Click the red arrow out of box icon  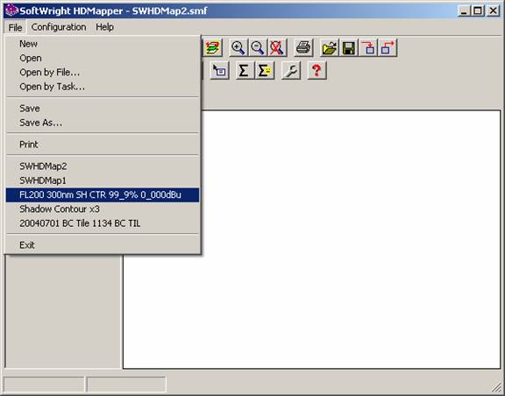(x=388, y=48)
